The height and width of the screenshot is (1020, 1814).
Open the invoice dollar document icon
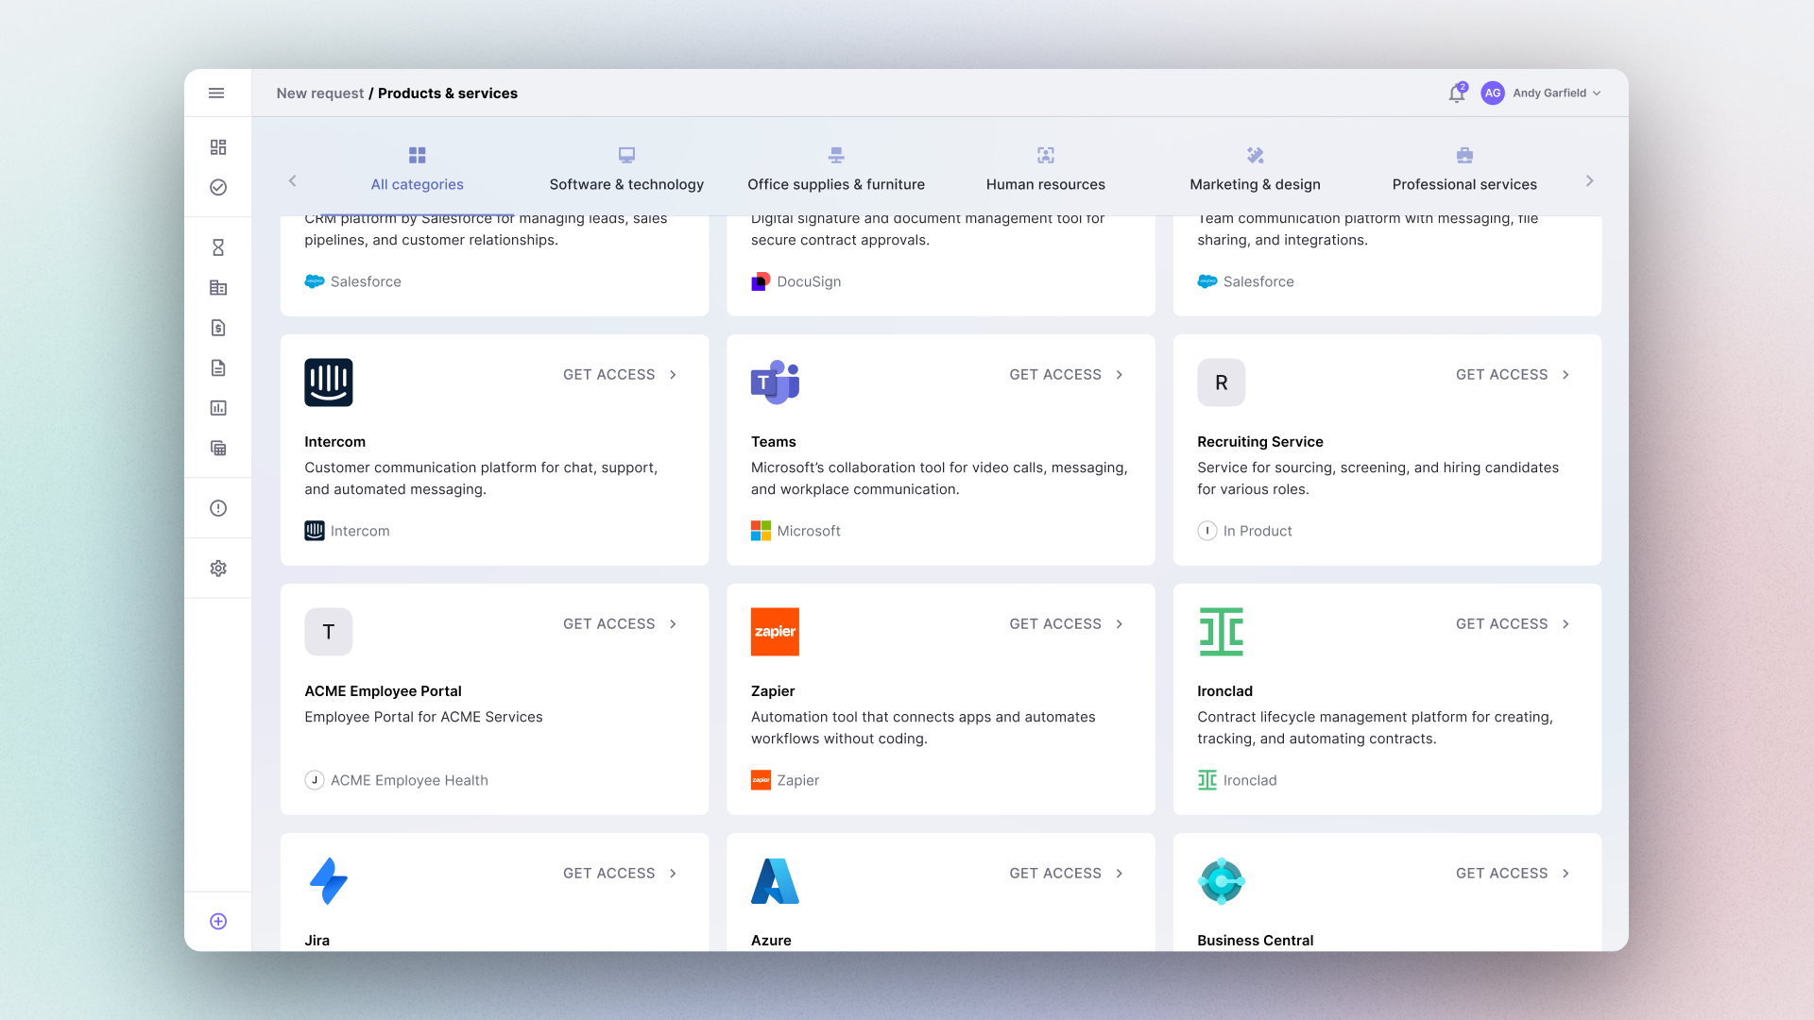[218, 328]
